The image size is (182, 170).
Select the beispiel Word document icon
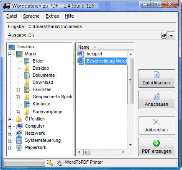click(81, 54)
